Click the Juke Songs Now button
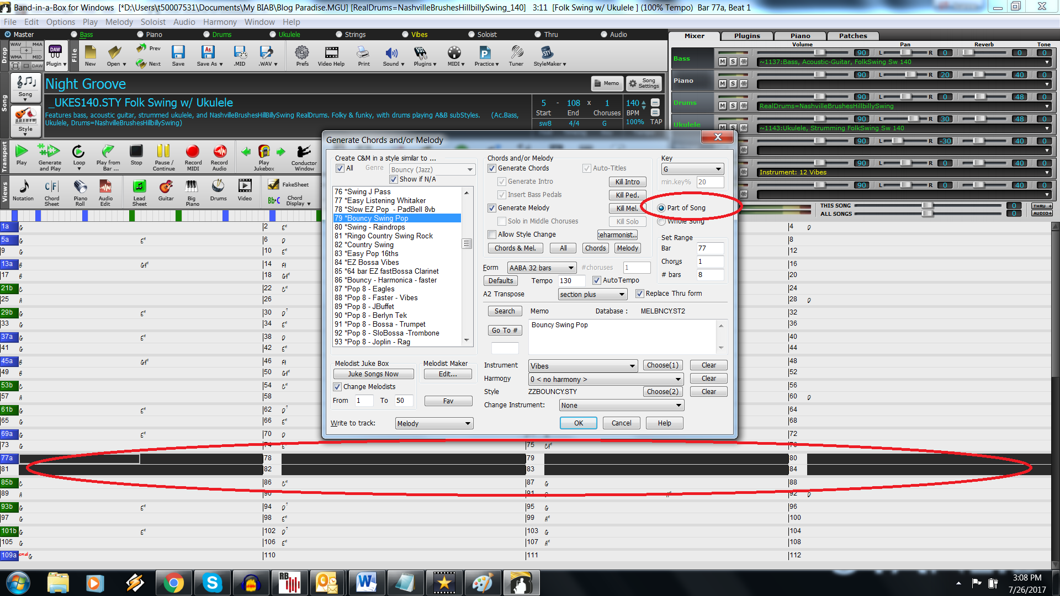The width and height of the screenshot is (1060, 596). pyautogui.click(x=373, y=374)
